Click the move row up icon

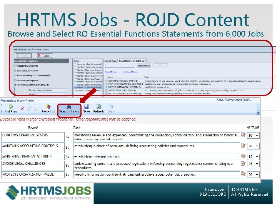29,109
